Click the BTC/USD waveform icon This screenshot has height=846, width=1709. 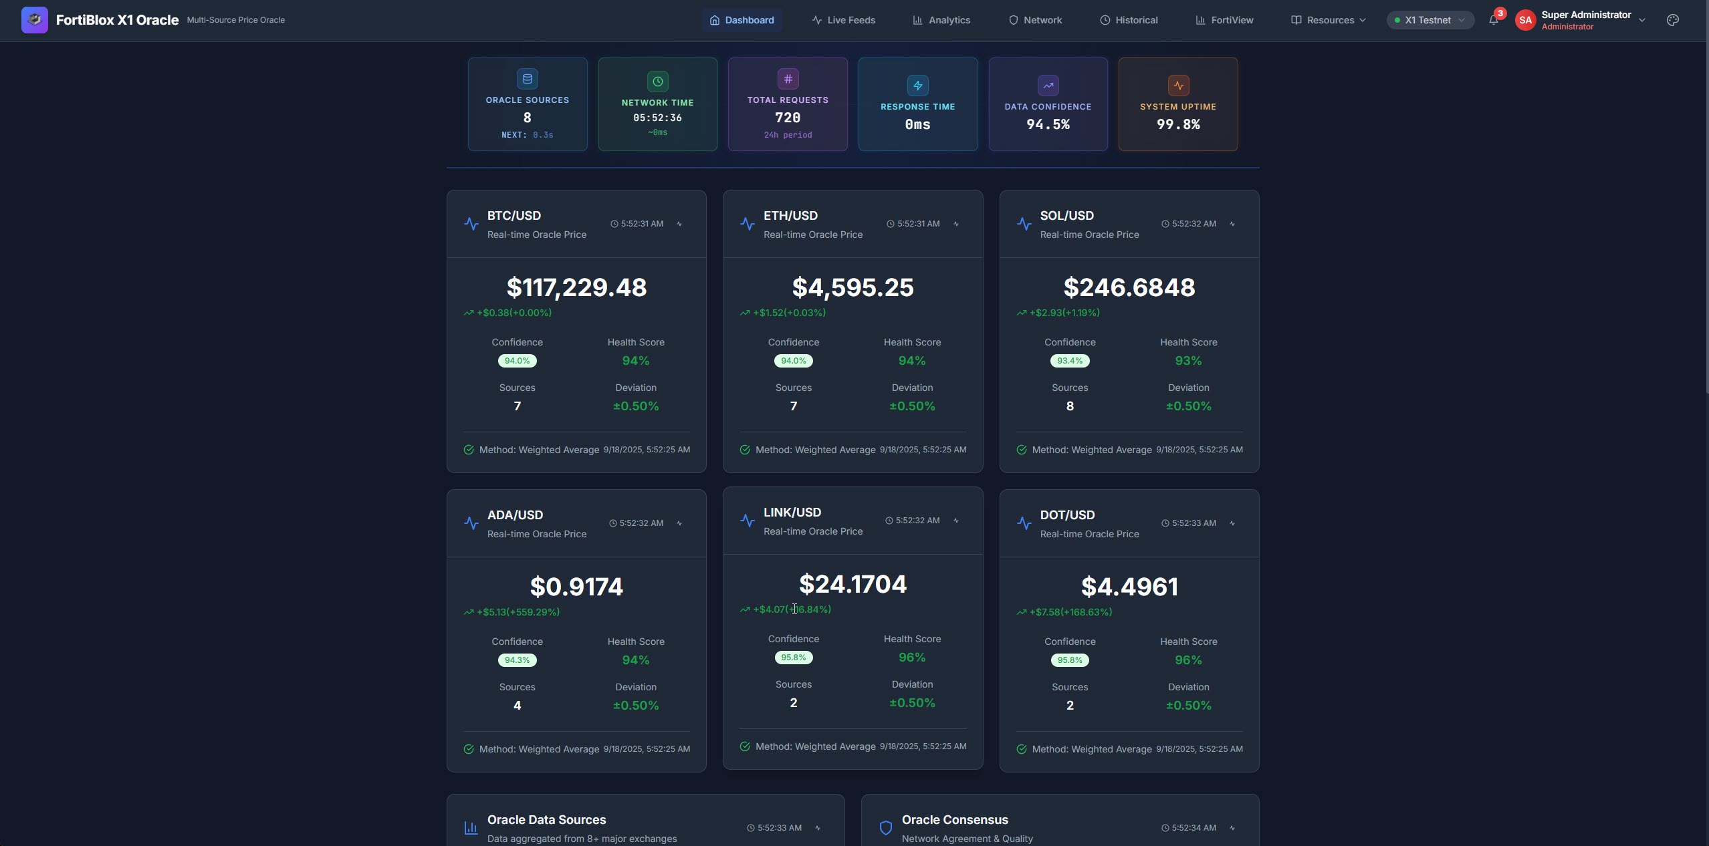pos(472,224)
